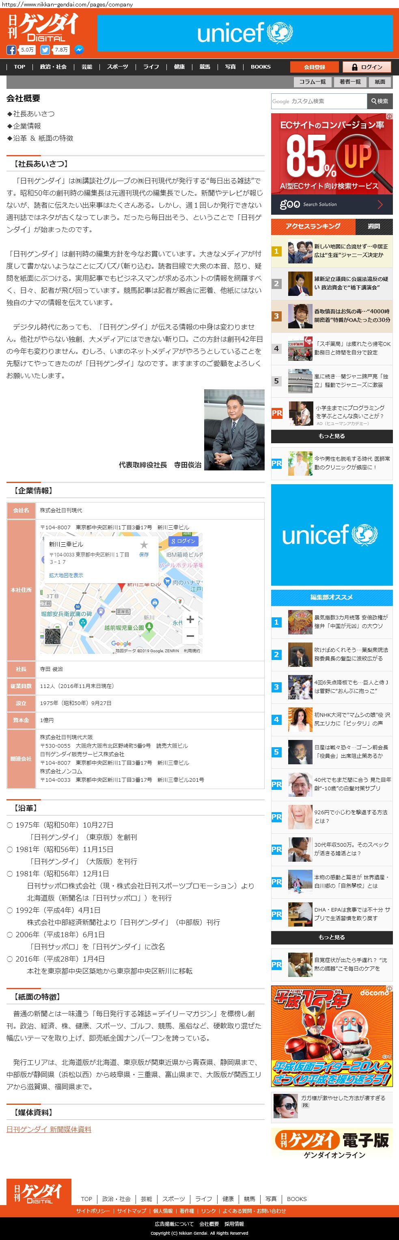Open よくある質問・お問い合わせ in the footer
This screenshot has height=1240, width=399.
pyautogui.click(x=254, y=1211)
